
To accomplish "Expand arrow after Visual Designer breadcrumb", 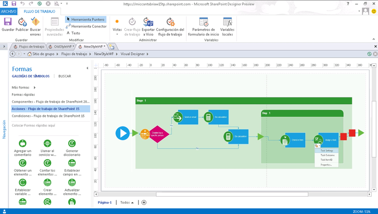I will (x=147, y=54).
